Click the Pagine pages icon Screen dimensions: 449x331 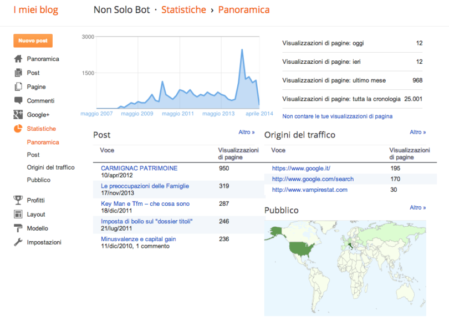(18, 86)
